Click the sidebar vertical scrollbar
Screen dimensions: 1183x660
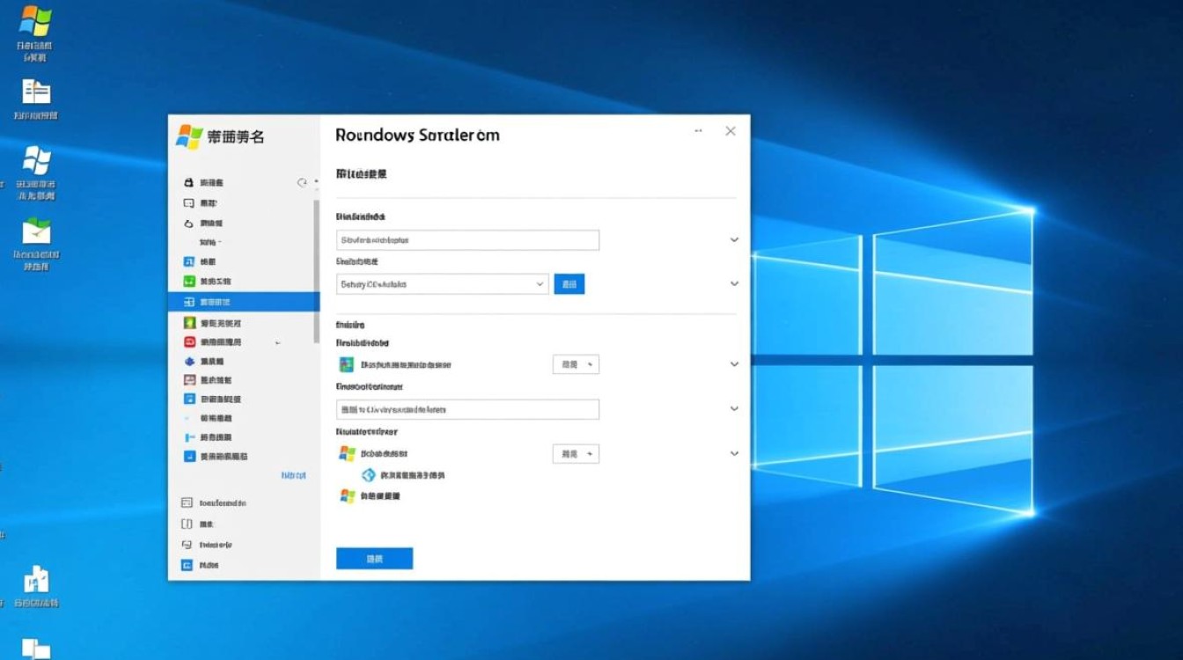316,264
